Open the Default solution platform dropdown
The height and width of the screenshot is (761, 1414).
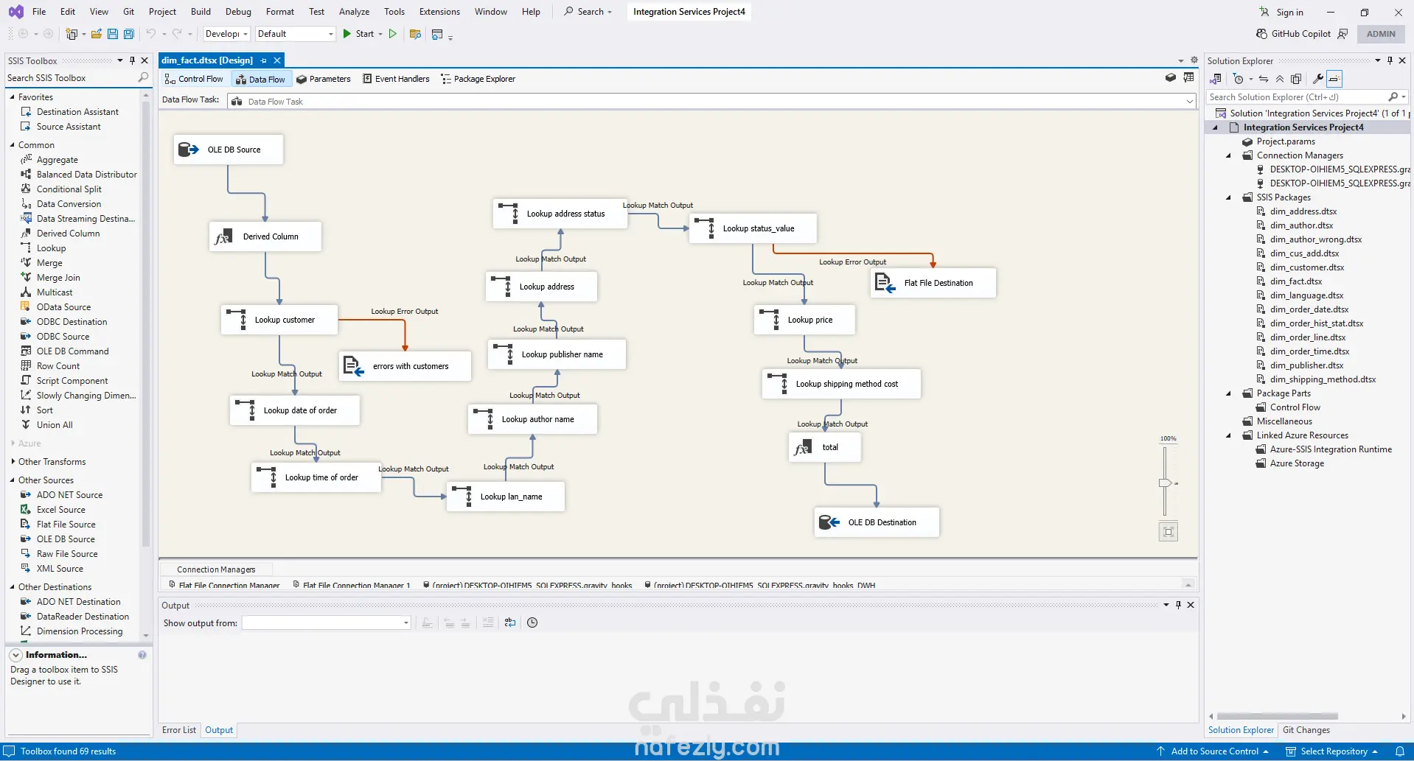point(295,34)
